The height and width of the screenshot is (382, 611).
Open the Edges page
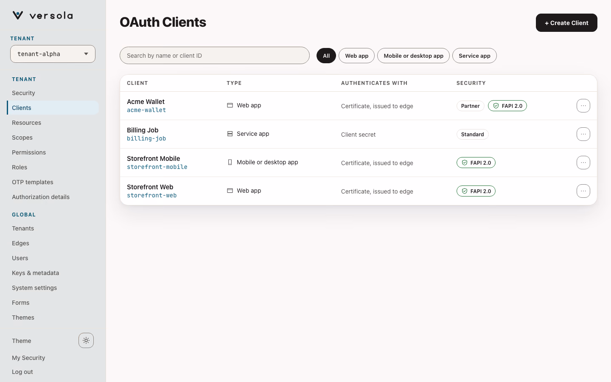coord(53,243)
